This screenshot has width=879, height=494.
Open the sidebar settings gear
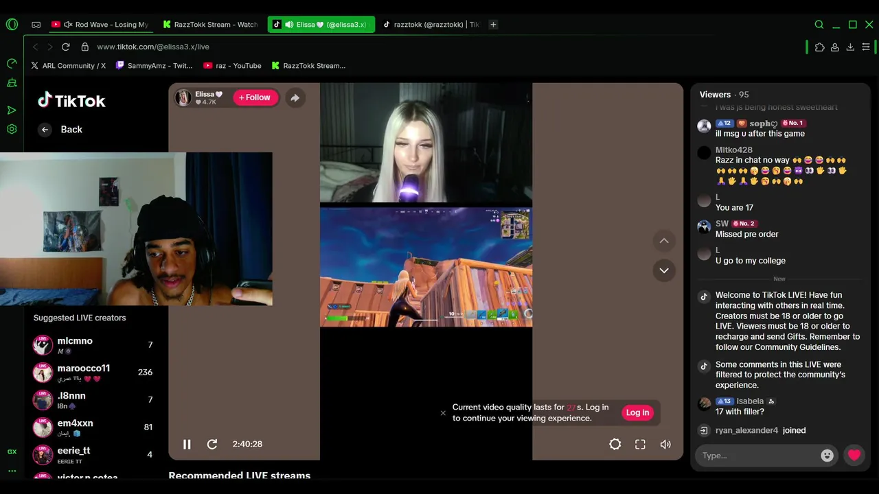pyautogui.click(x=12, y=129)
